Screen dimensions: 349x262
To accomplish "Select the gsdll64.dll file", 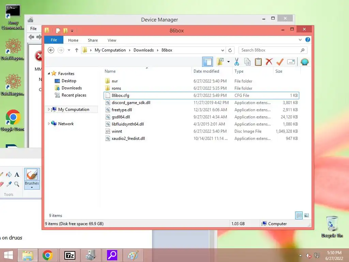I will (x=201, y=117).
